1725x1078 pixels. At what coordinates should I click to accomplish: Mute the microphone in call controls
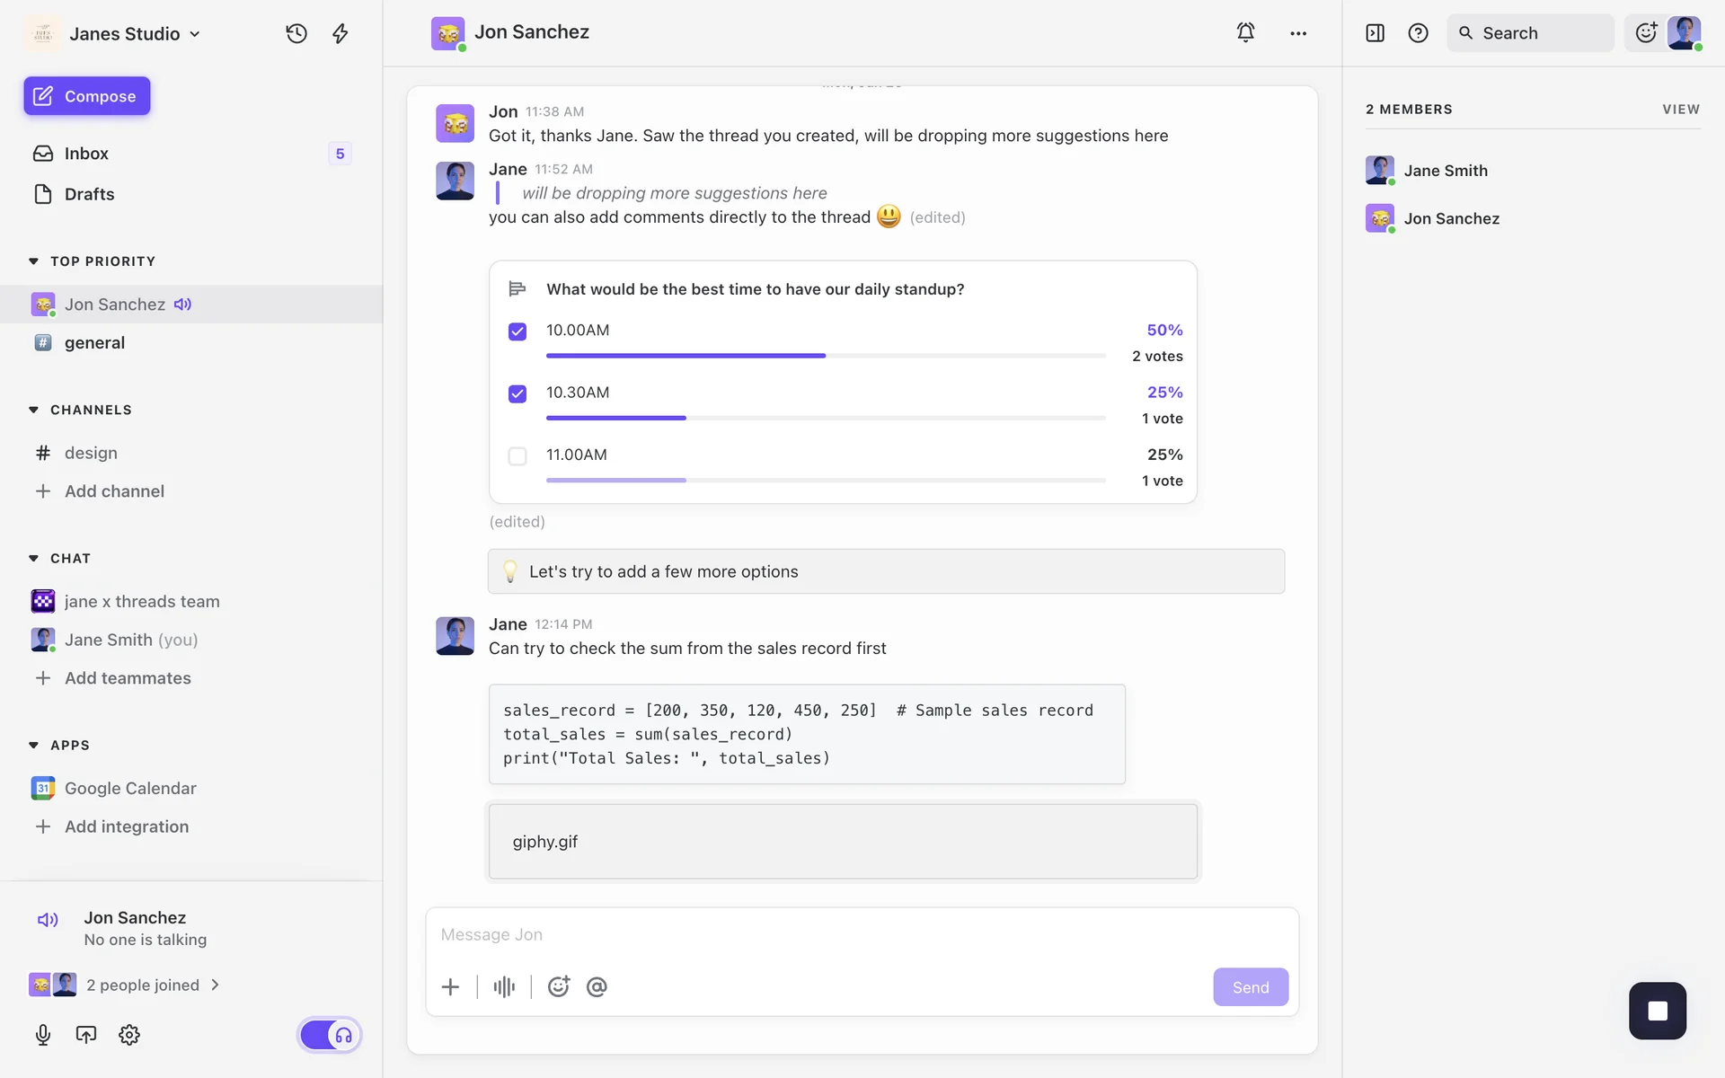pos(43,1035)
